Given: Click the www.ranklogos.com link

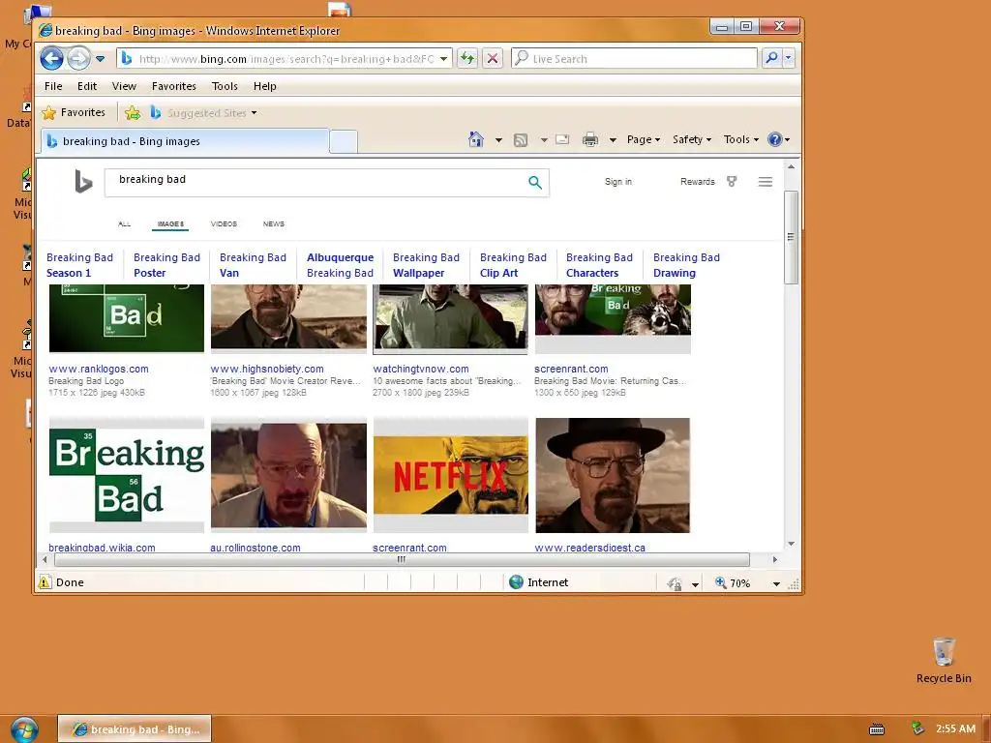Looking at the screenshot, I should click(x=99, y=369).
